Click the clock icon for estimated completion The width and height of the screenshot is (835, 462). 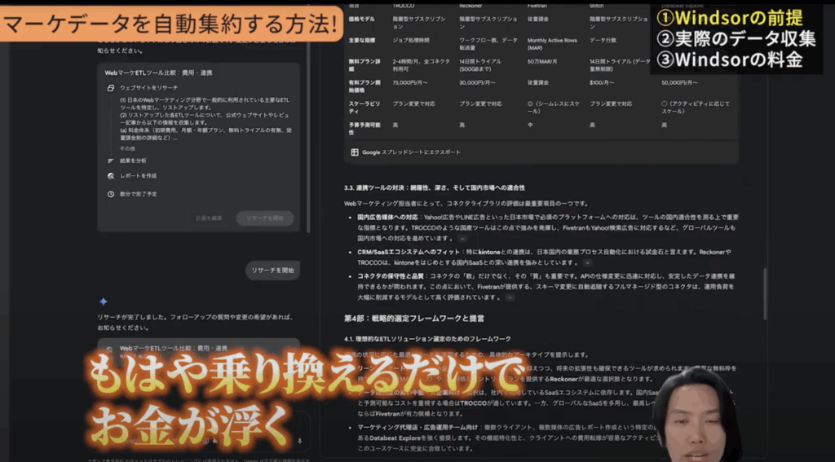(111, 194)
